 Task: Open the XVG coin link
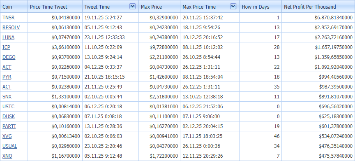pyautogui.click(x=7, y=136)
